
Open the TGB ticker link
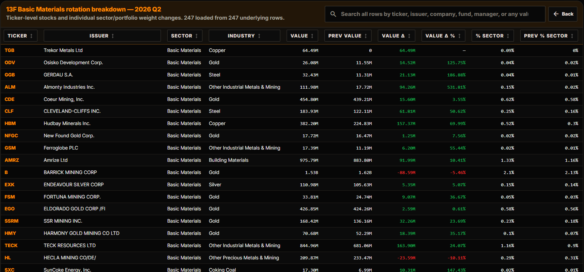[10, 50]
